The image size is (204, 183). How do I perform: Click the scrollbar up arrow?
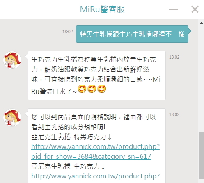click(201, 23)
